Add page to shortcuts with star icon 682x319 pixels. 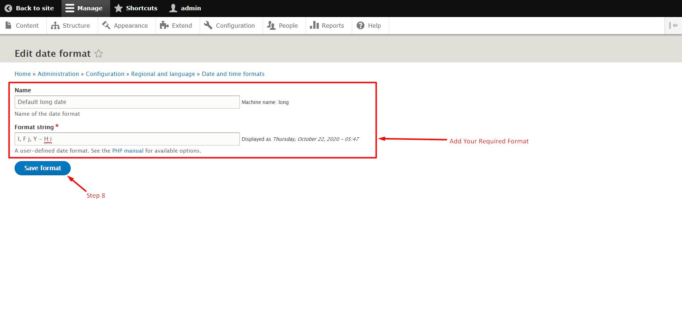coord(98,54)
